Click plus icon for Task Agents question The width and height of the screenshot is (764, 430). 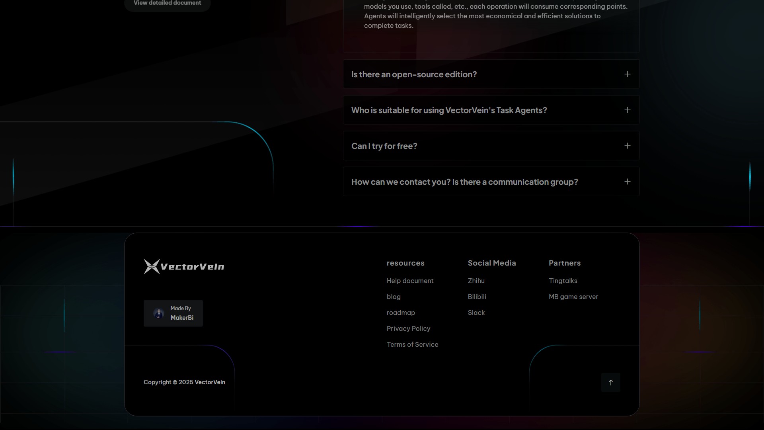coord(627,110)
